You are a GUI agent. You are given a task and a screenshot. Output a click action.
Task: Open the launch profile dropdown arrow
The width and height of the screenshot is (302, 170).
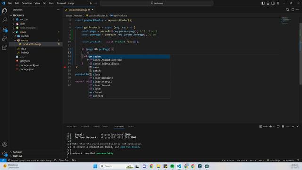274,127
